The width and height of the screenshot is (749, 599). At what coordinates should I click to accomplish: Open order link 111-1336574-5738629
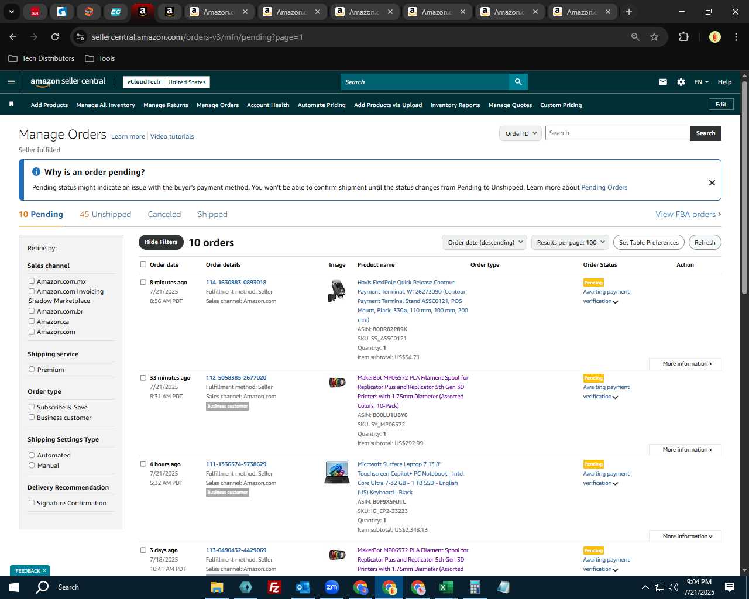coord(236,464)
